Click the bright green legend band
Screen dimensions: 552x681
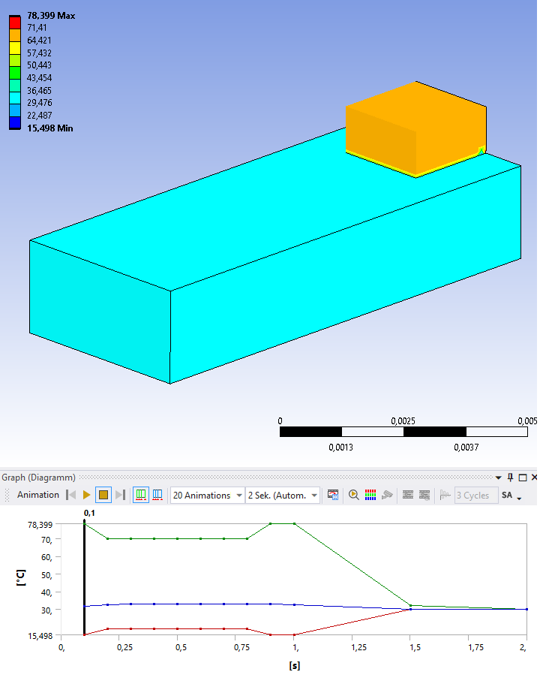pyautogui.click(x=15, y=73)
